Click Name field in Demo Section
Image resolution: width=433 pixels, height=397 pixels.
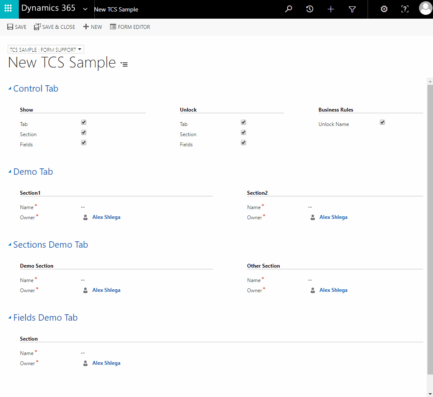(x=116, y=280)
